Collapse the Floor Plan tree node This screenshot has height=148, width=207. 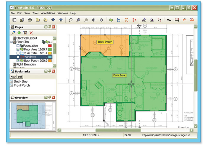tap(11, 42)
